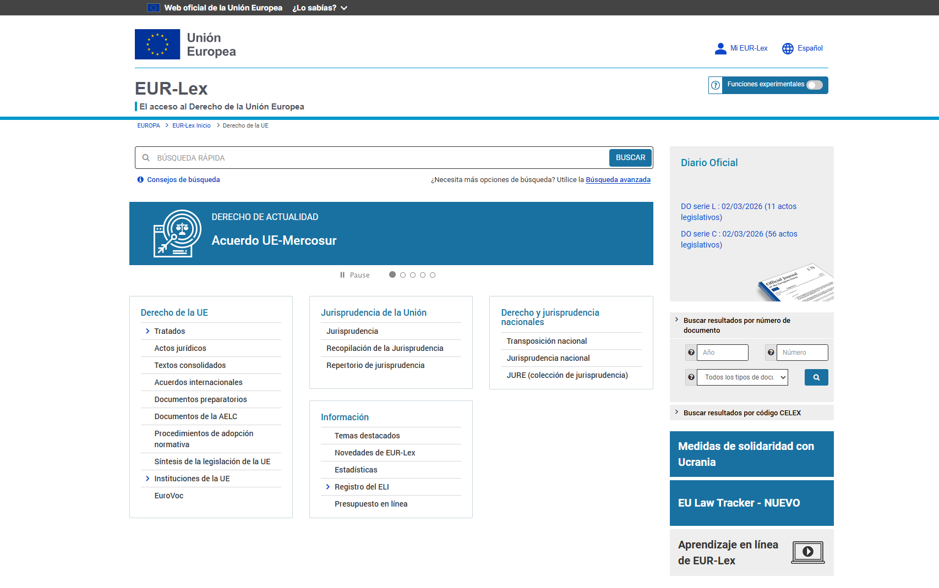939x588 pixels.
Task: Click the BUSCAR button
Action: (x=630, y=158)
